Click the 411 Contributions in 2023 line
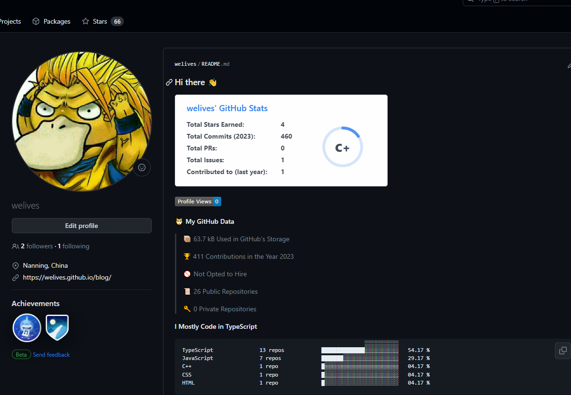 coord(239,256)
